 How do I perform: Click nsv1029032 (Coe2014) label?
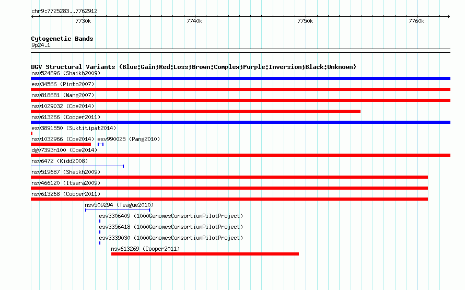pyautogui.click(x=63, y=106)
